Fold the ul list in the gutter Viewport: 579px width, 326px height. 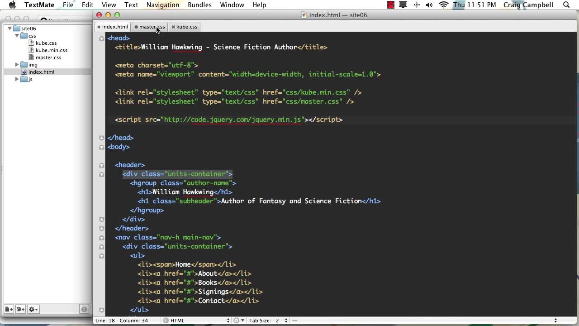point(102,256)
